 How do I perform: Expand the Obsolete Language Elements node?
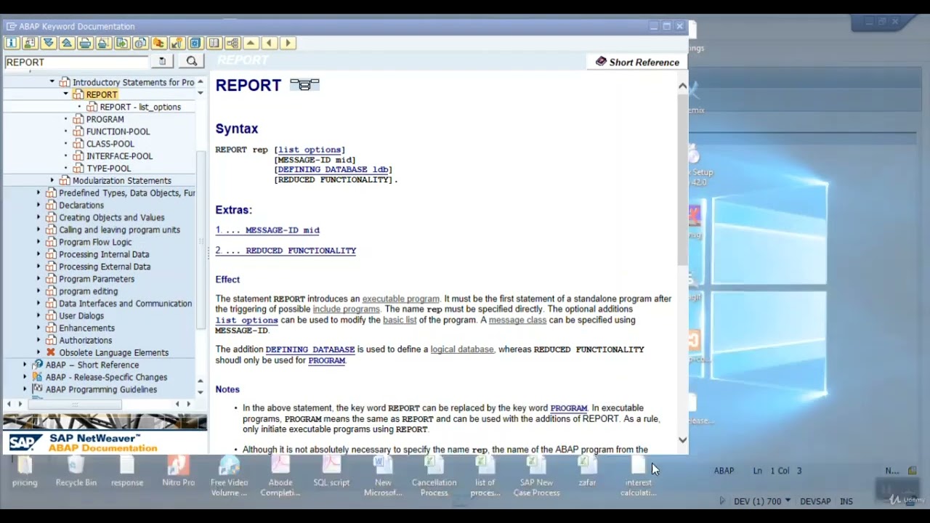pos(39,352)
